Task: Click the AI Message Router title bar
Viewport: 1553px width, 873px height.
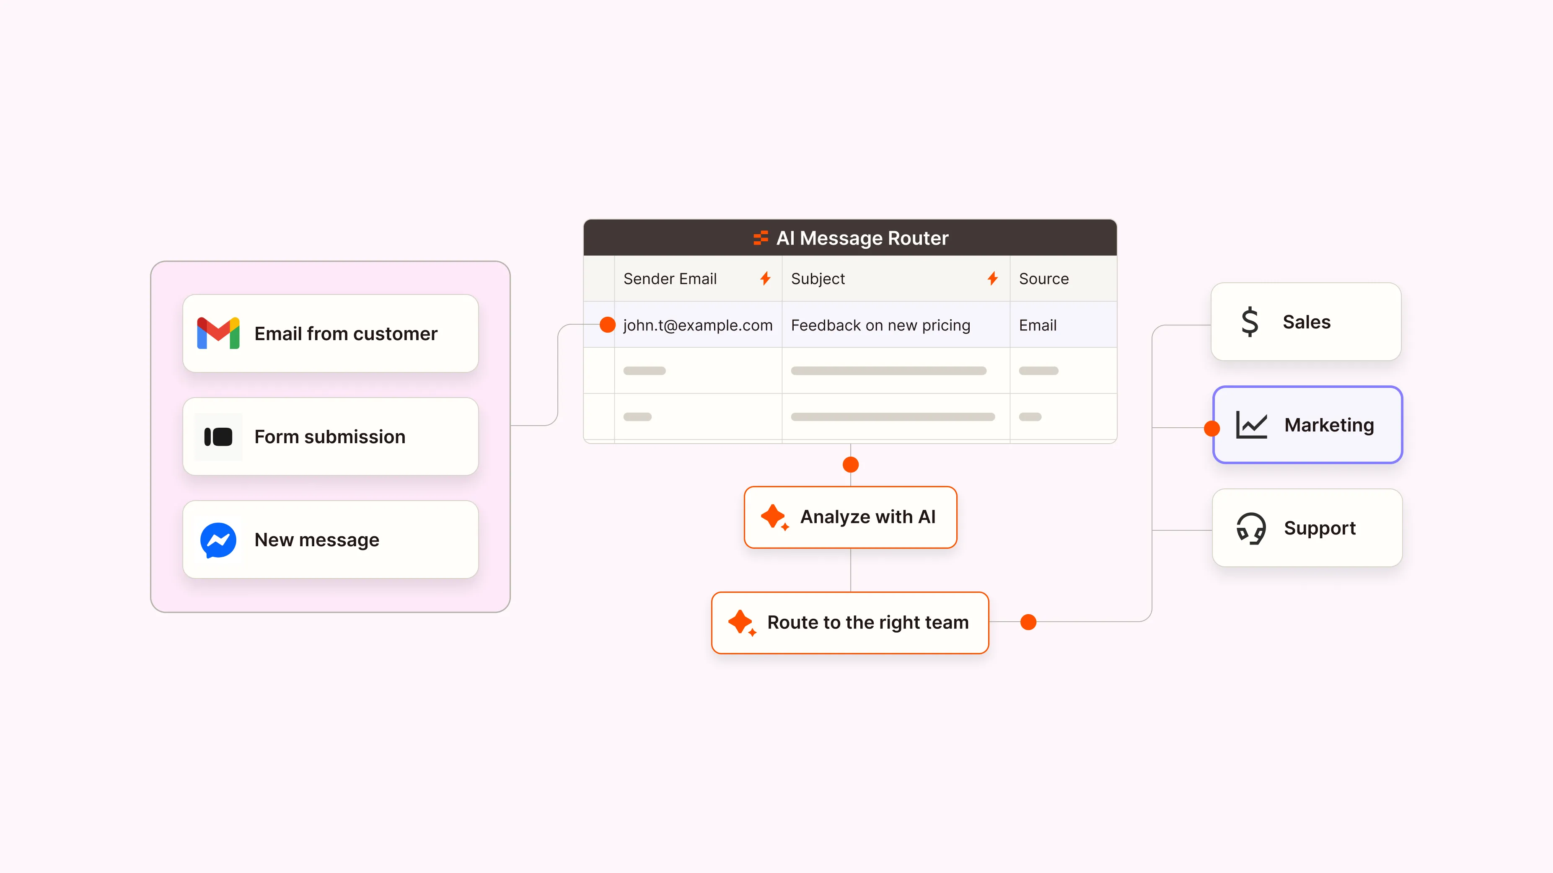Action: [850, 238]
